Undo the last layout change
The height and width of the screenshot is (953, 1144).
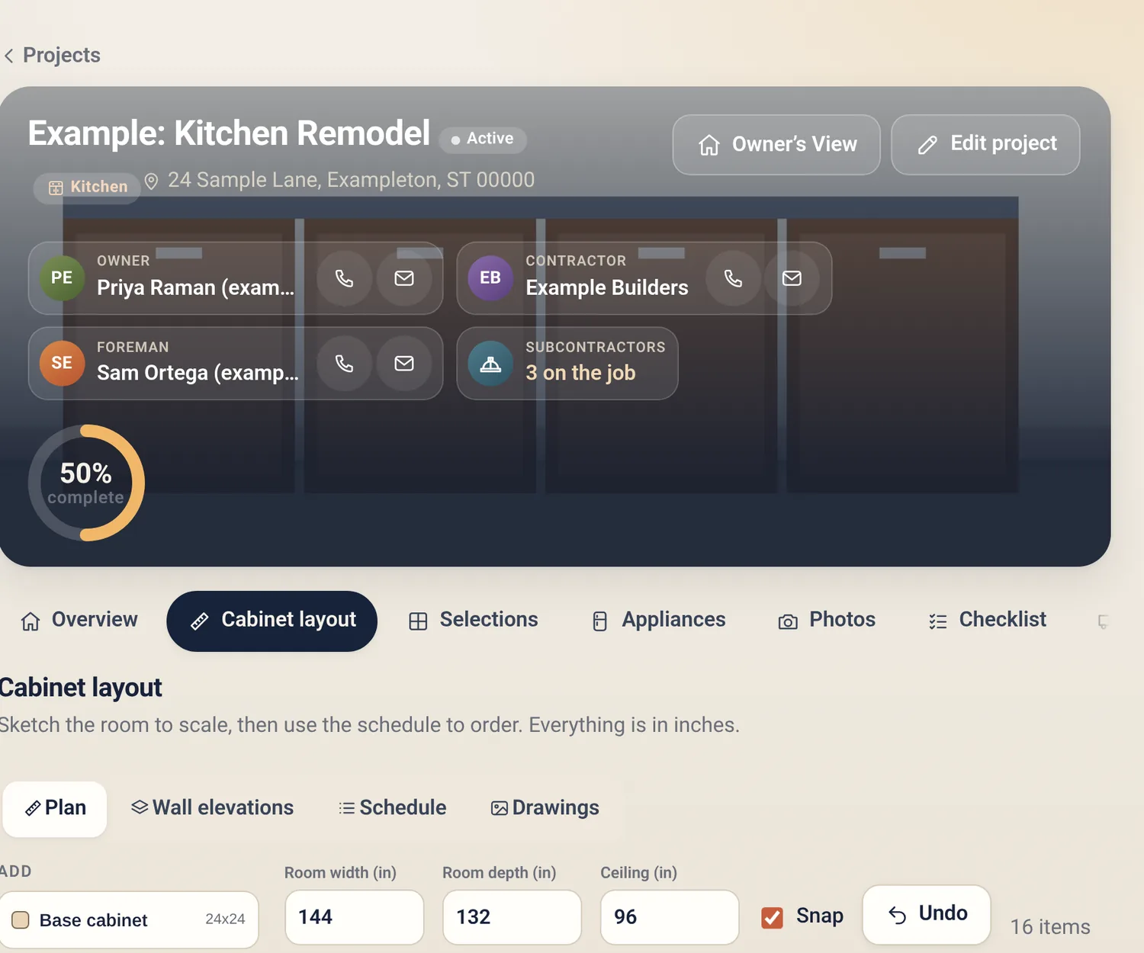click(927, 914)
